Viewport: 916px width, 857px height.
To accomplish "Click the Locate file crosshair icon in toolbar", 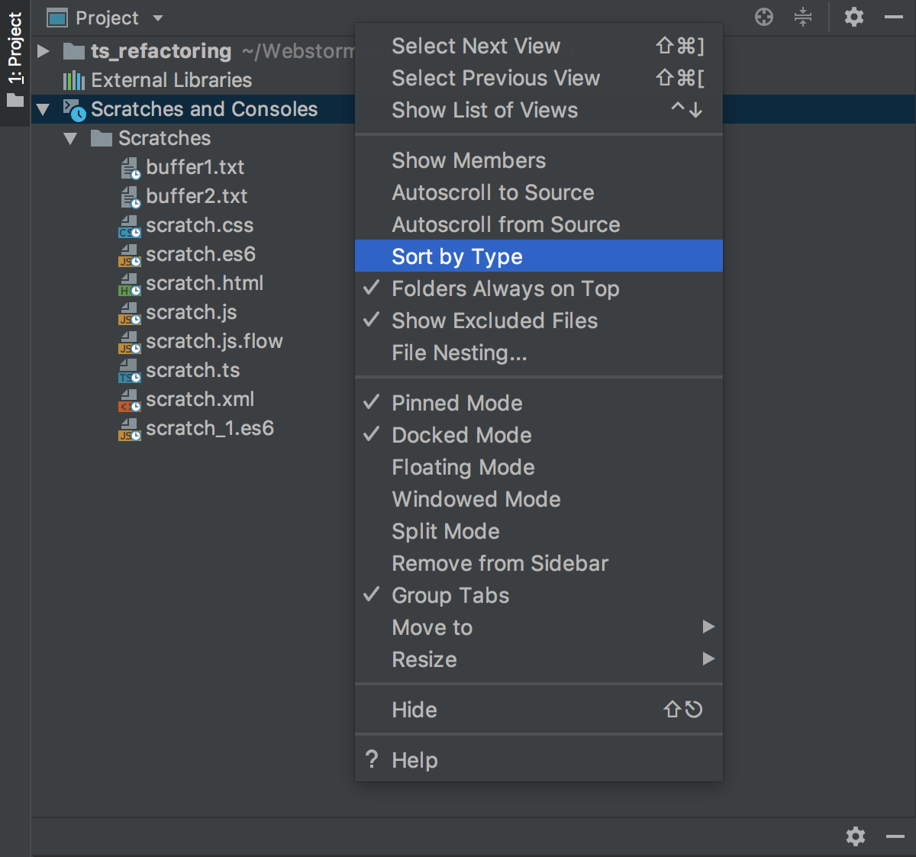I will [763, 17].
